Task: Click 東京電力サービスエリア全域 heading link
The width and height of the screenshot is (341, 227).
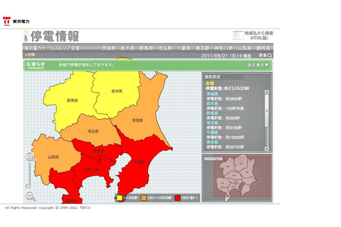Action: [x=52, y=48]
